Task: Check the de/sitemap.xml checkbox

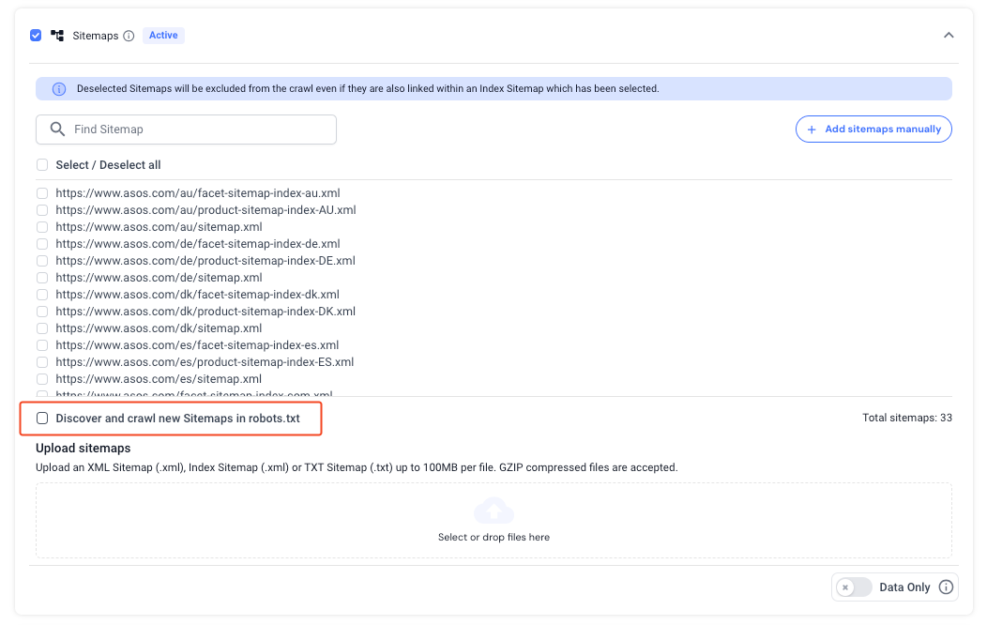Action: [42, 278]
